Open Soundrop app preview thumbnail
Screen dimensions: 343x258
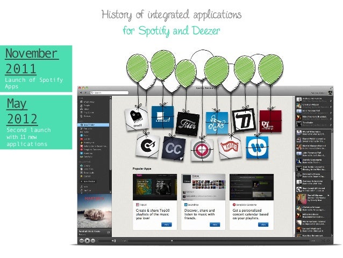click(203, 187)
